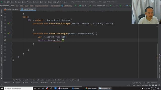
Task: Click the Apply Changes icon in toolbar
Action: point(114,5)
